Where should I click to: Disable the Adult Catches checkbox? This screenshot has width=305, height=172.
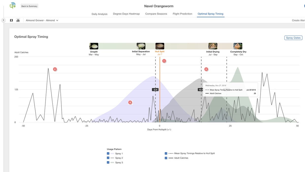tap(166, 158)
